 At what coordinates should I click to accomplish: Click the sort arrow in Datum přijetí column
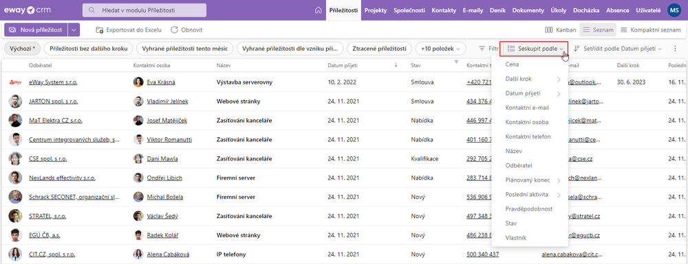coord(396,64)
